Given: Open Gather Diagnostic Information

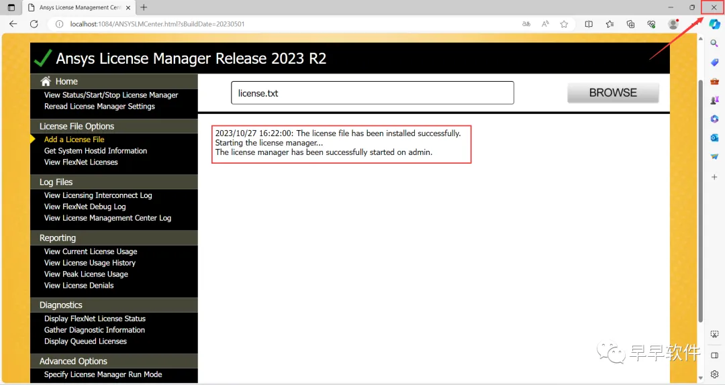Looking at the screenshot, I should click(95, 330).
